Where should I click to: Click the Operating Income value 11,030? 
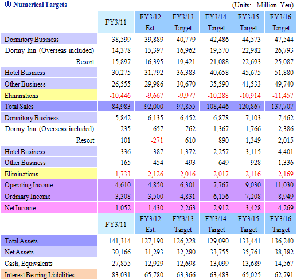[x=284, y=185]
